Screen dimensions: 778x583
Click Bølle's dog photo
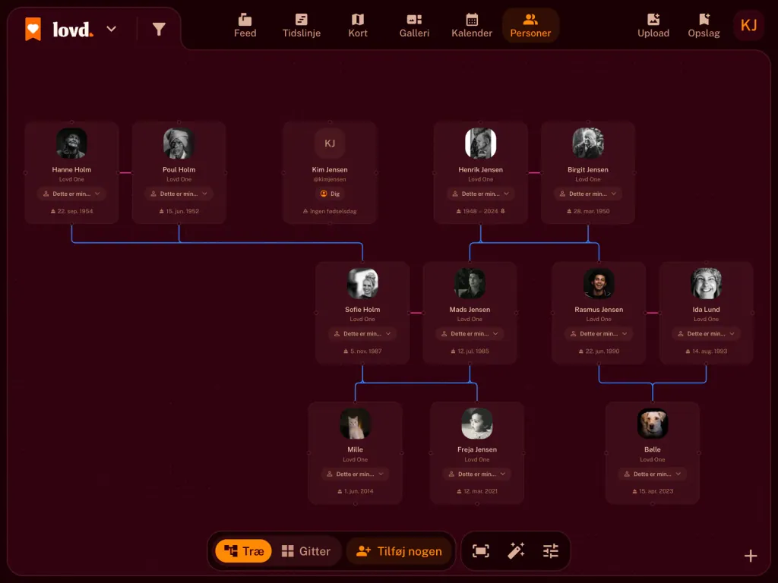tap(652, 424)
